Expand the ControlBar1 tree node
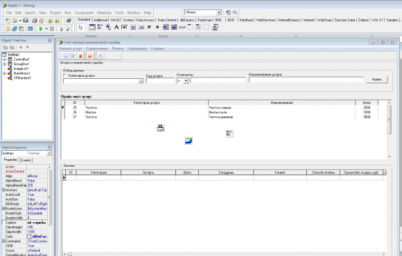The image size is (402, 256). click(4, 60)
